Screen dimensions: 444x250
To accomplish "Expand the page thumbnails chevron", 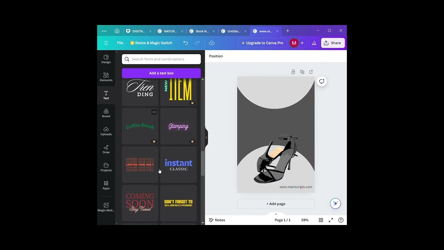I will 276,214.
